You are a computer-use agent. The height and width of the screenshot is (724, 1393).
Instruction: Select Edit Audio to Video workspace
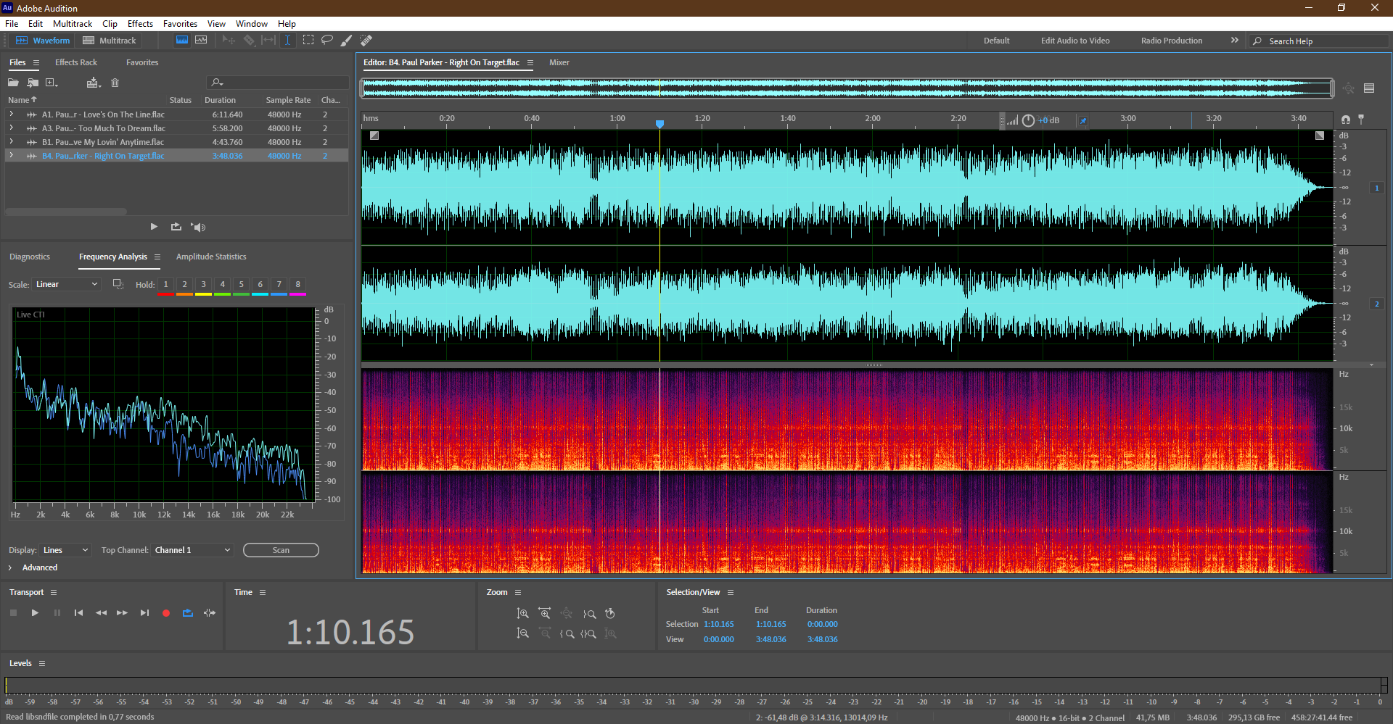1075,41
